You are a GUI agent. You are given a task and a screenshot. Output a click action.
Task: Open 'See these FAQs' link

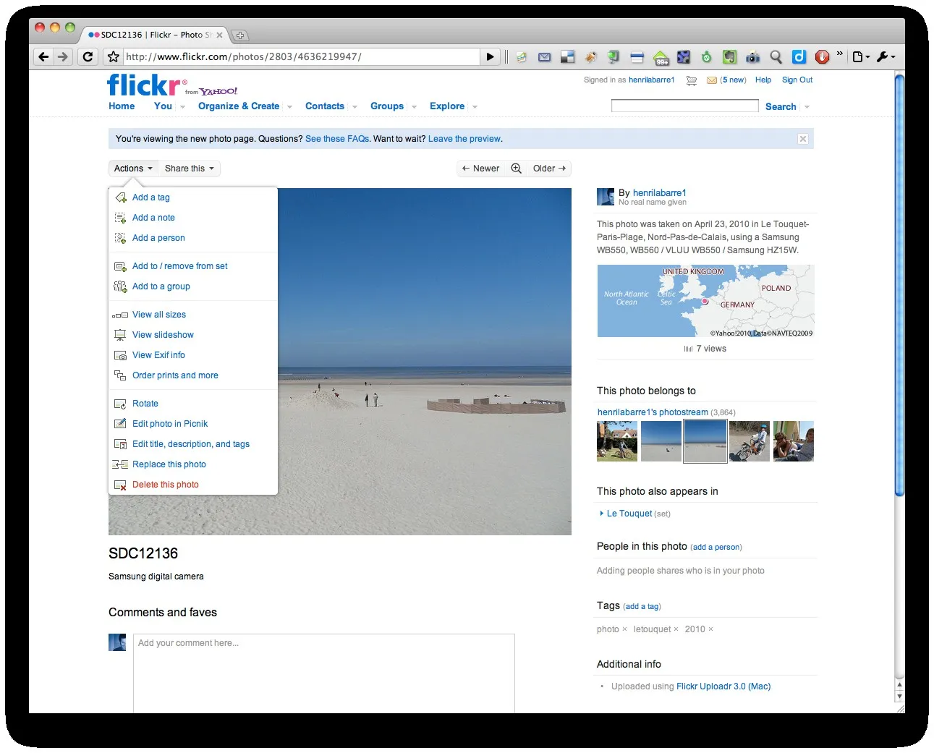[x=337, y=139]
